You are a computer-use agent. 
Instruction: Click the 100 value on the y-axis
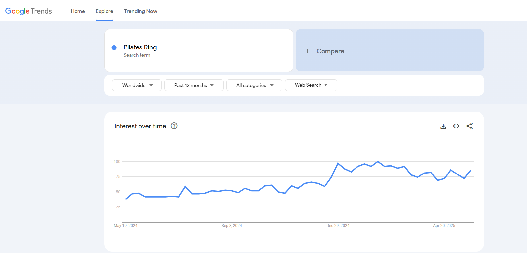point(117,162)
